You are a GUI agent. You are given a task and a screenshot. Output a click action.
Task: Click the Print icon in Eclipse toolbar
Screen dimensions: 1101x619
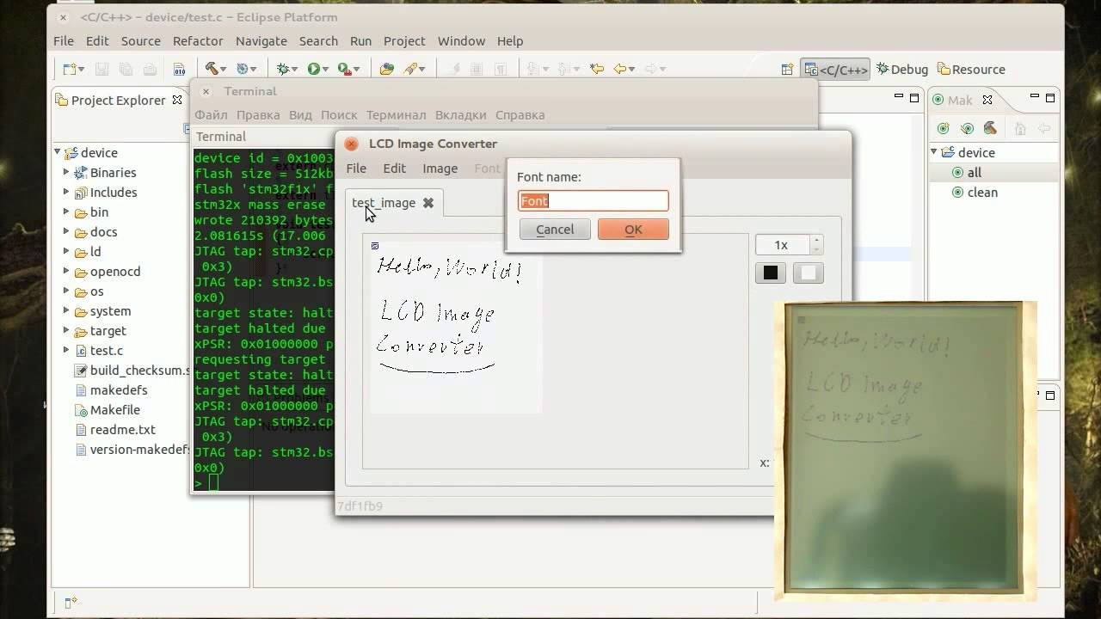pos(150,70)
